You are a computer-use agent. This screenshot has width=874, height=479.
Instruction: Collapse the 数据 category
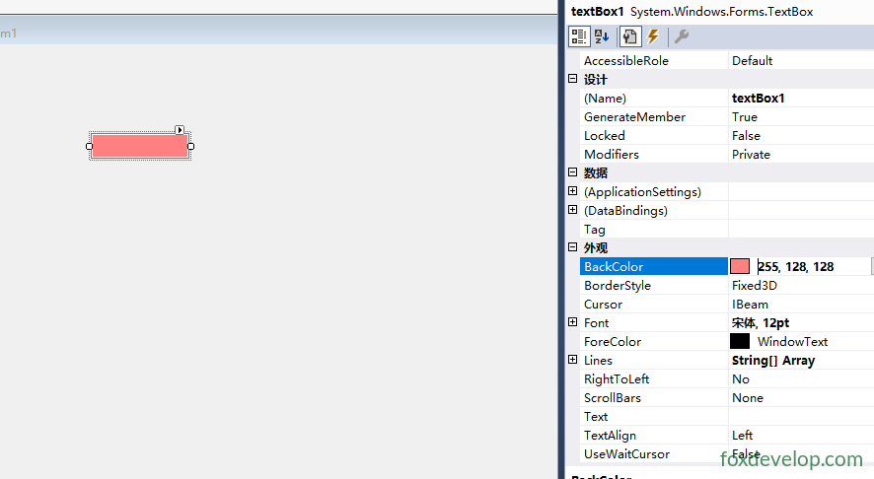tap(572, 172)
